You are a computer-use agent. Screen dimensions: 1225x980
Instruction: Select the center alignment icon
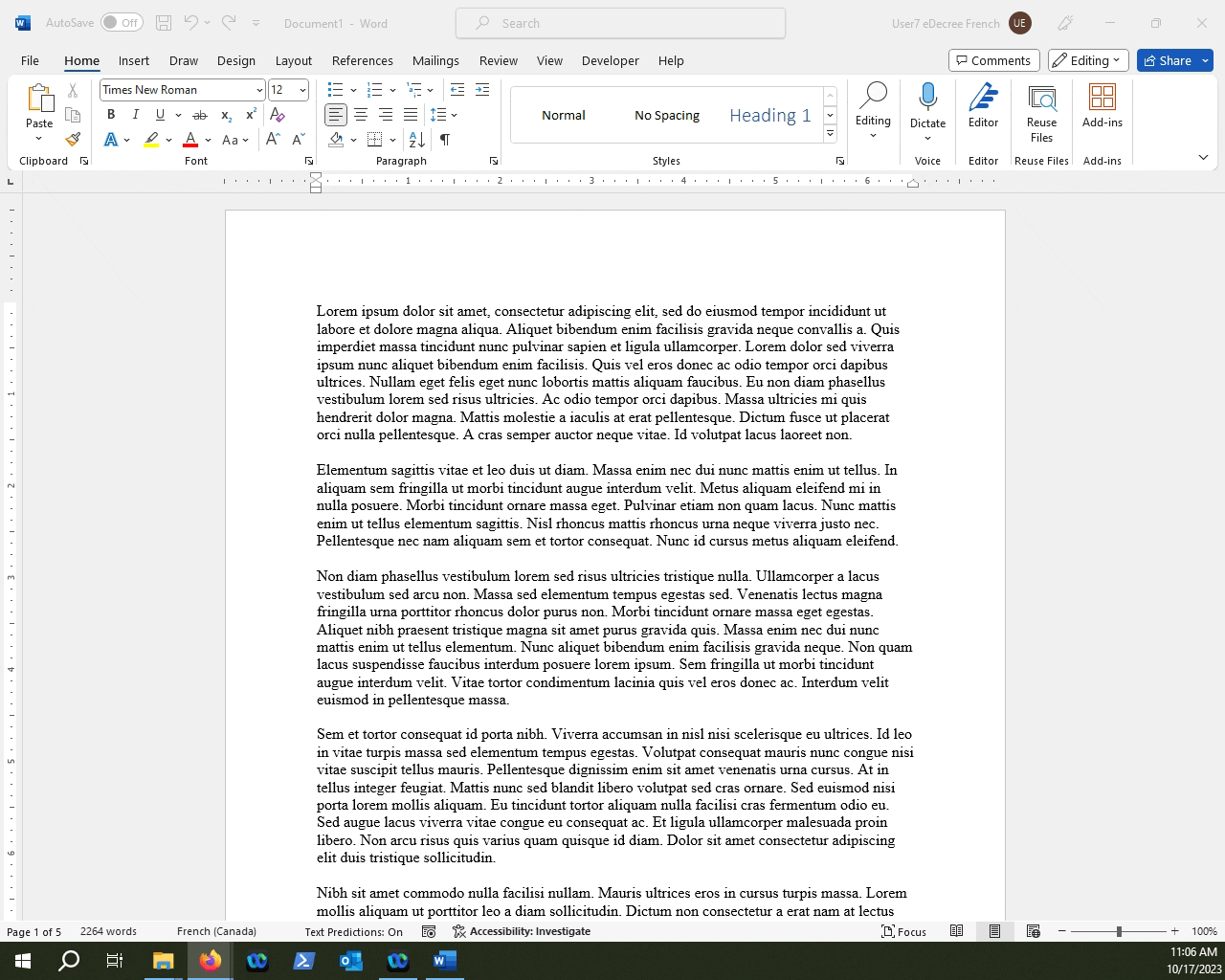point(361,115)
